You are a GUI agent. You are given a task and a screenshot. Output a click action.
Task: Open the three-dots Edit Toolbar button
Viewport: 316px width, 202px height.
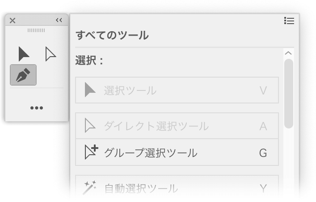tap(37, 108)
